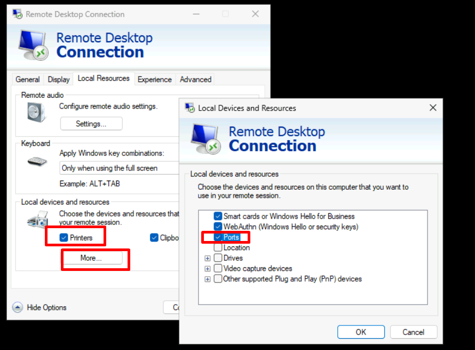
Task: Click the Remote Desktop Connection title bar icon
Action: coord(17,14)
